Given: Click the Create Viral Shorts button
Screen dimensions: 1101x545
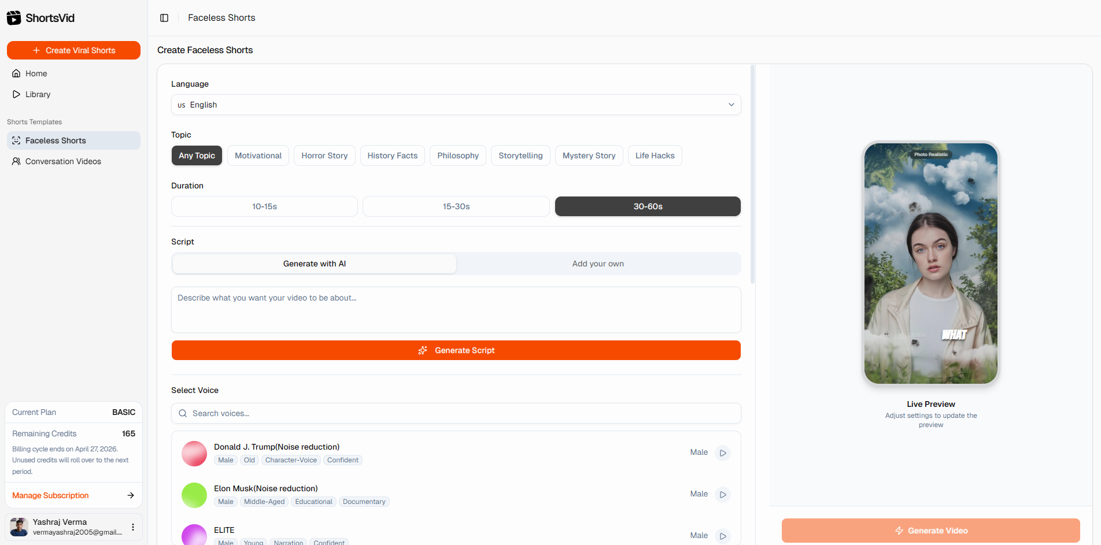Looking at the screenshot, I should [x=73, y=50].
